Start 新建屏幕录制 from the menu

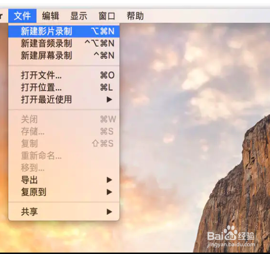coord(64,55)
